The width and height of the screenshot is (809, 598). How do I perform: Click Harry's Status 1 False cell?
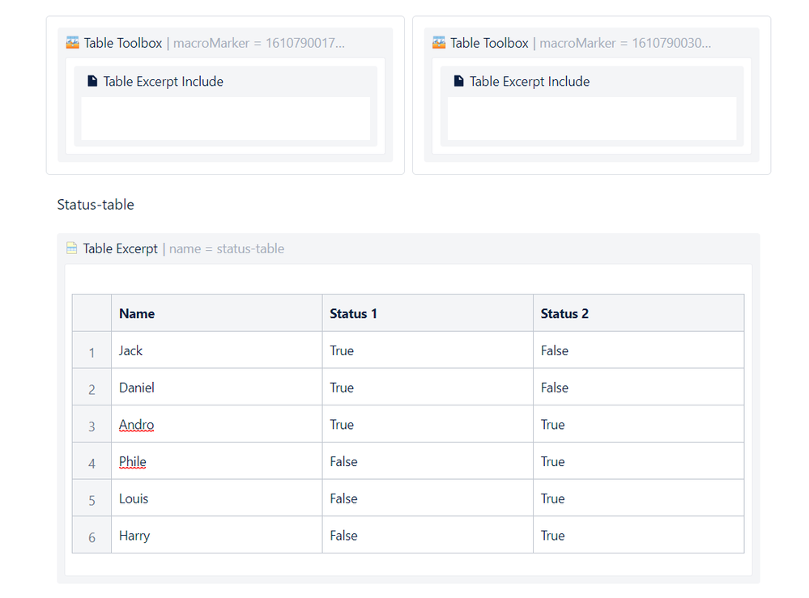(428, 536)
